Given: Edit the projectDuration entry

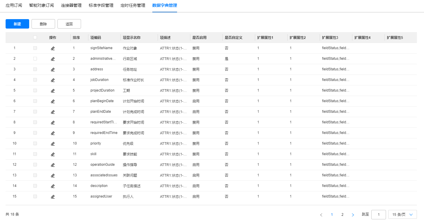Looking at the screenshot, I should tap(53, 91).
